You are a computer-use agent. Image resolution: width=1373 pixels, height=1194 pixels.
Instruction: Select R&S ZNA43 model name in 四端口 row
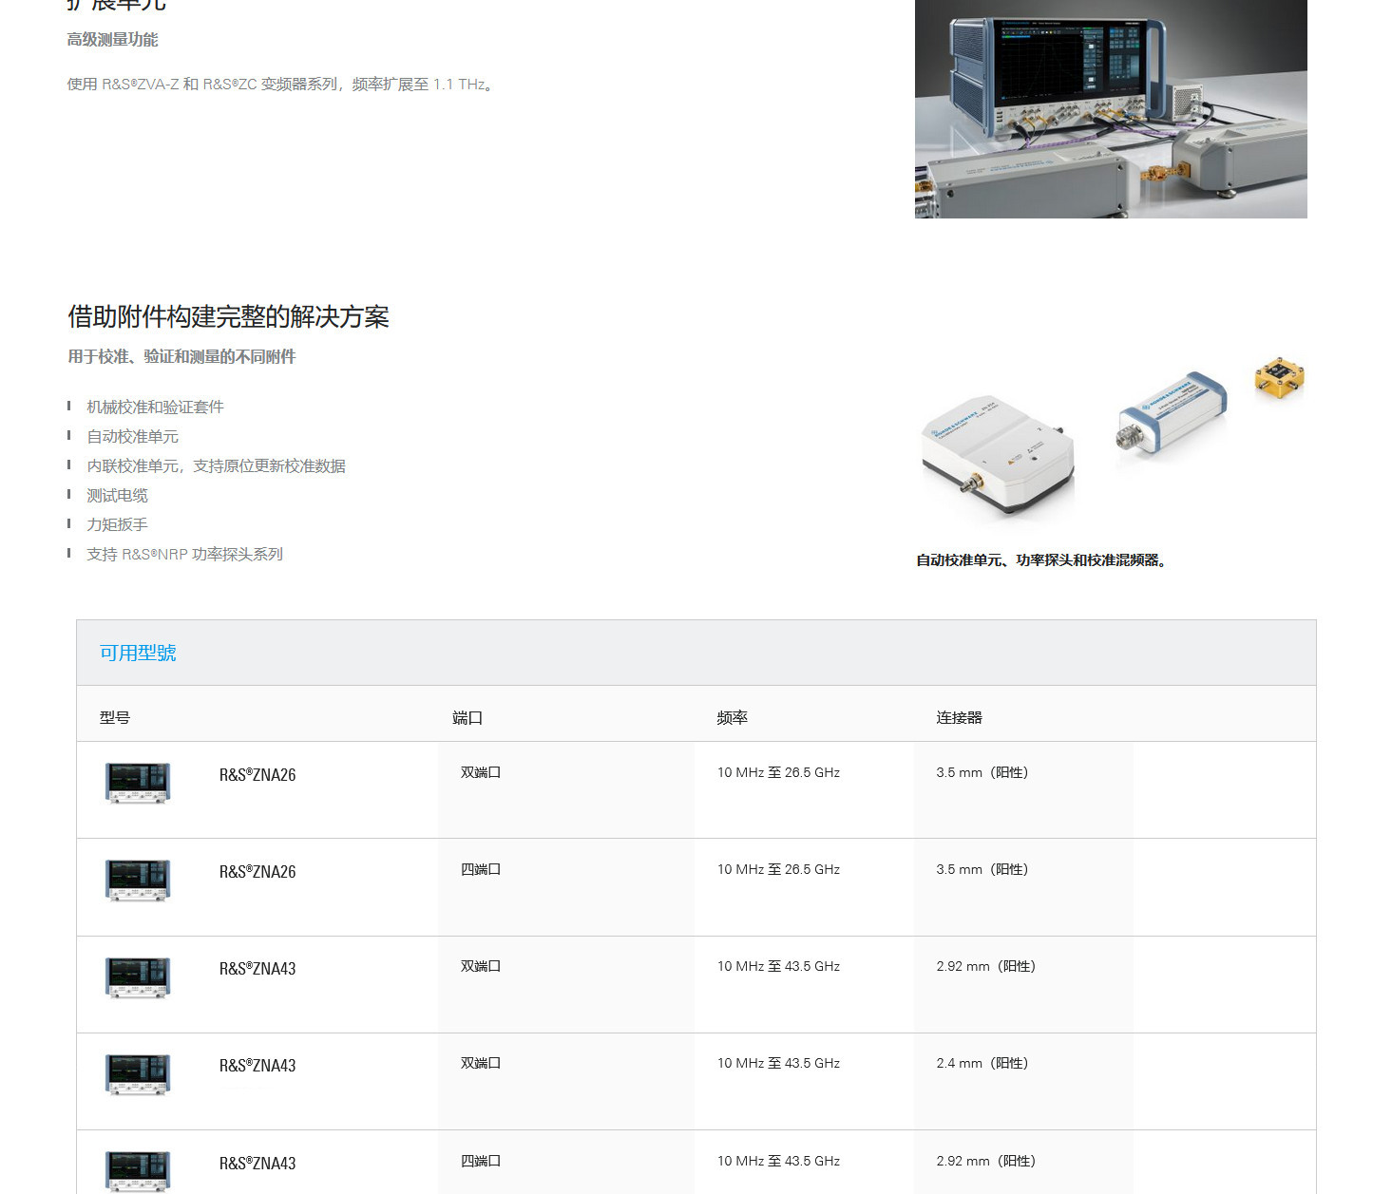[257, 1164]
